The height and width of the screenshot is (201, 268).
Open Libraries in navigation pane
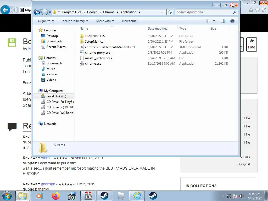click(x=49, y=58)
